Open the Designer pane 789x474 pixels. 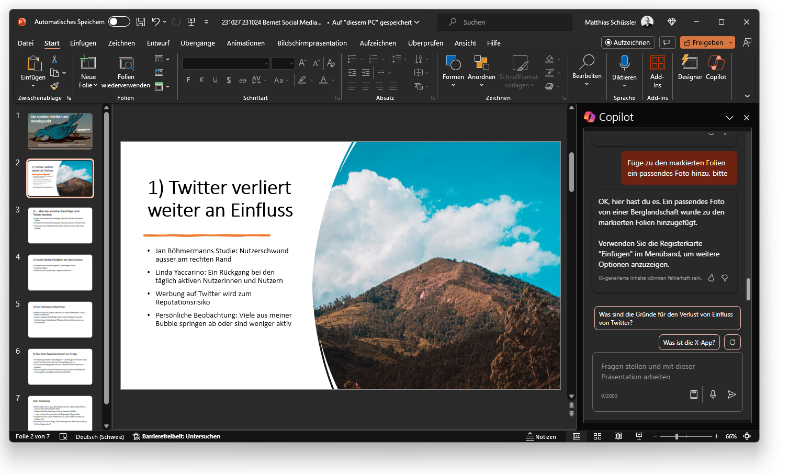pos(690,68)
